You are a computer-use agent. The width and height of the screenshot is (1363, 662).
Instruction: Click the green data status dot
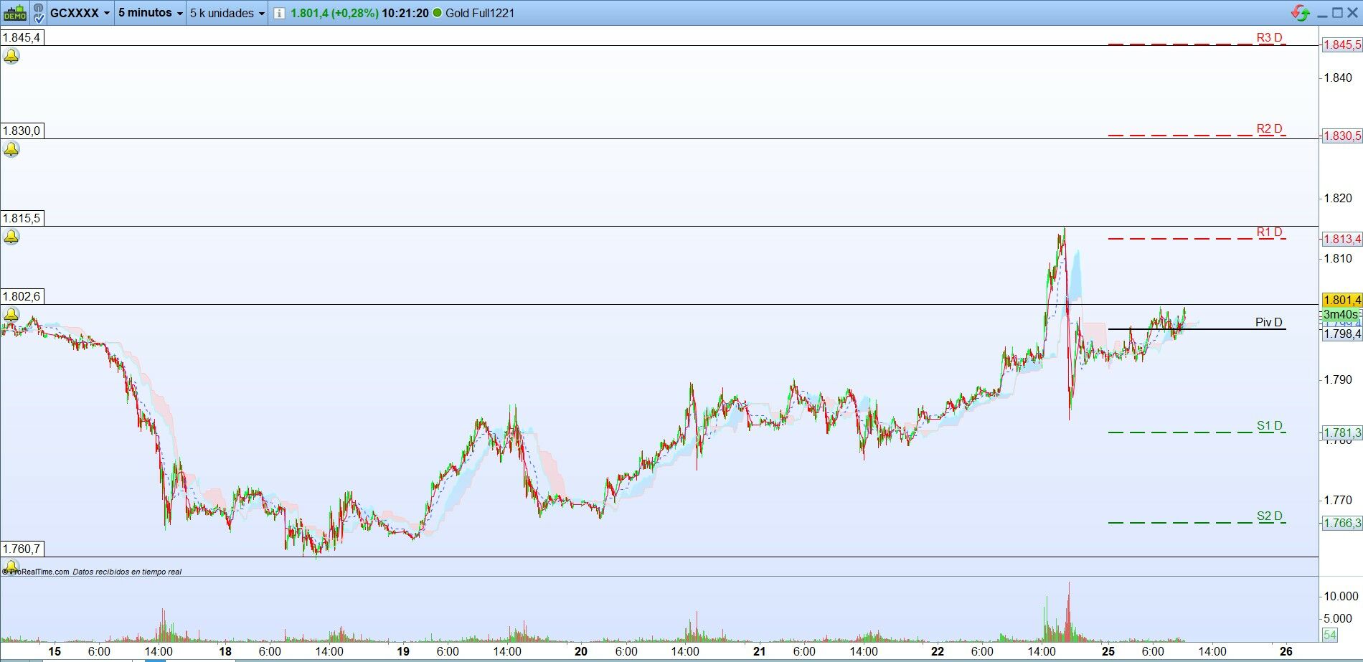(x=437, y=13)
